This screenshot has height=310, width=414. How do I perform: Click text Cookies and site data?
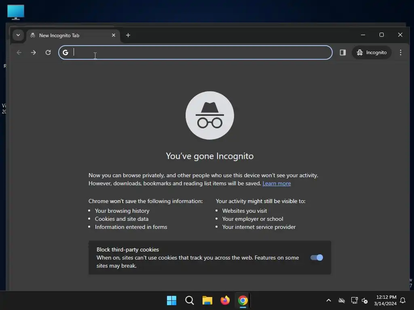(121, 219)
